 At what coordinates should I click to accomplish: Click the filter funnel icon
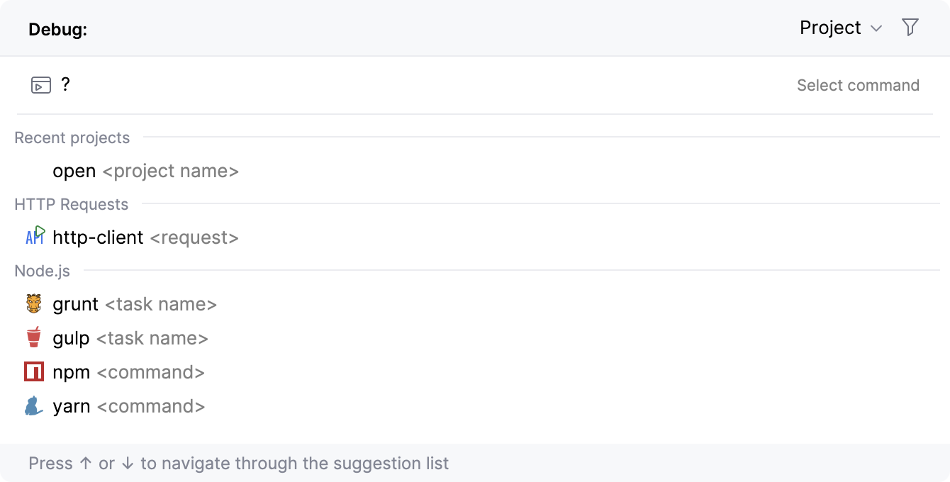910,28
